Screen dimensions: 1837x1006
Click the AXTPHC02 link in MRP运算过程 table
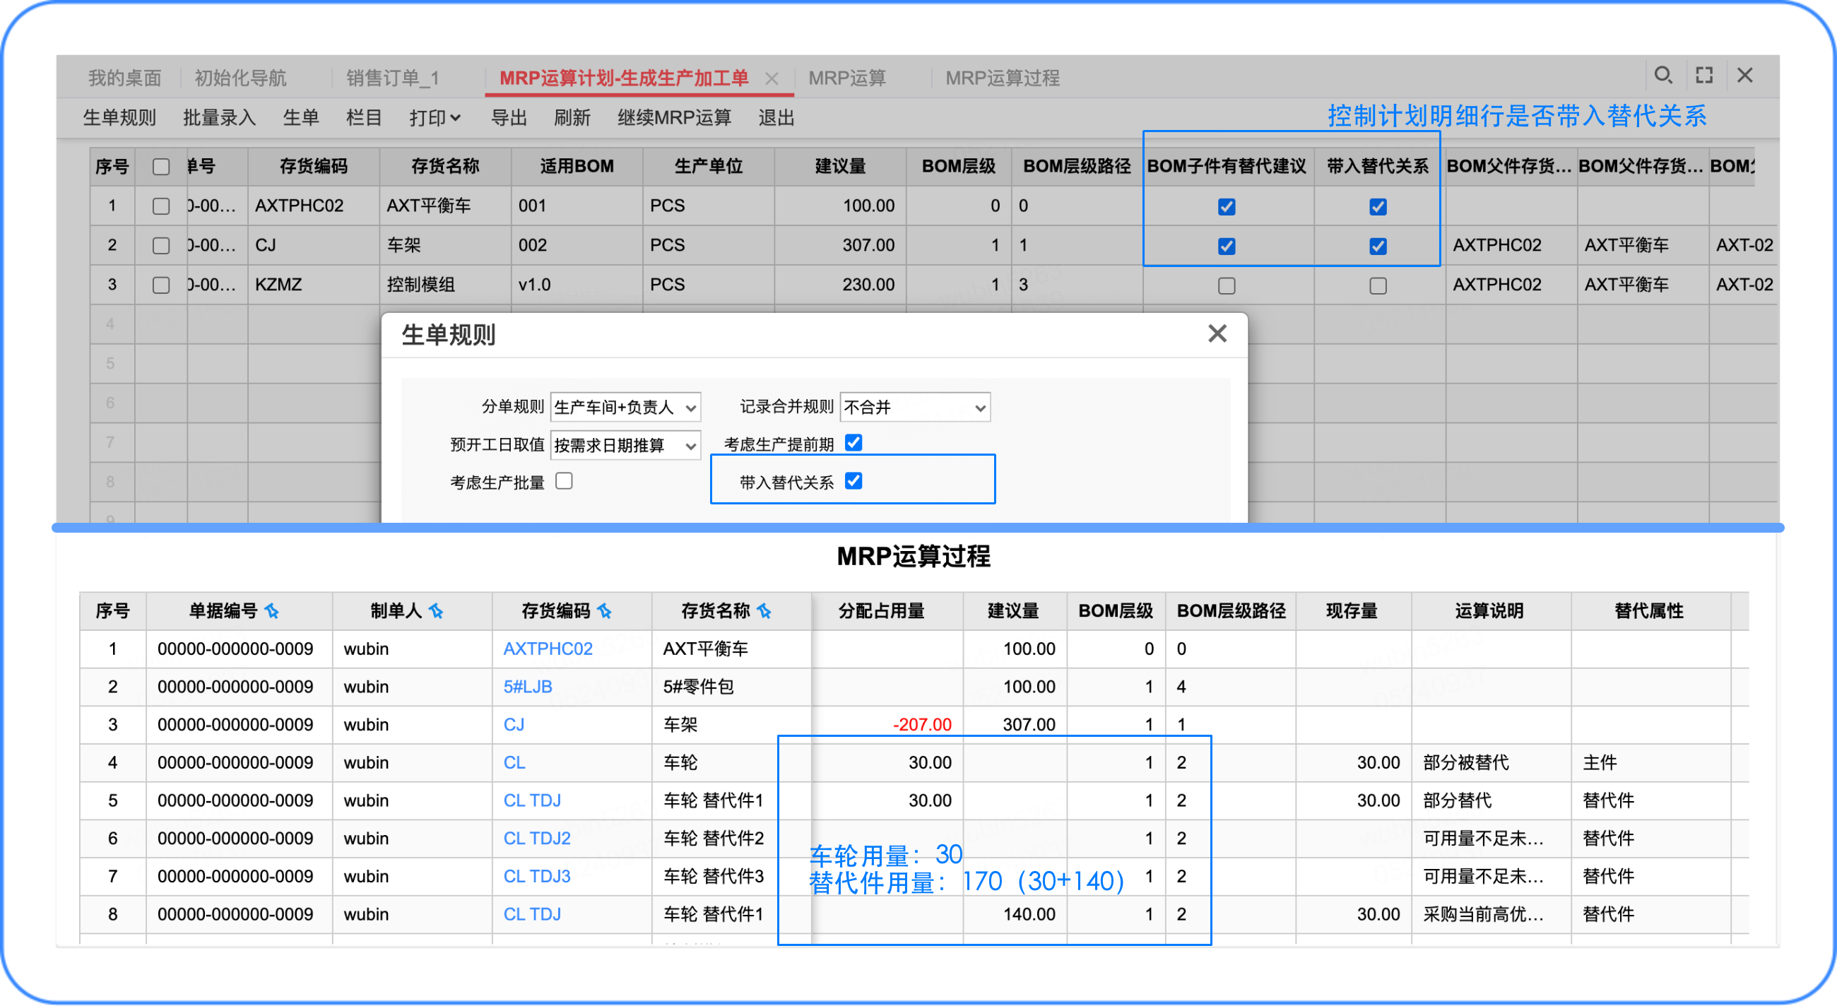click(548, 649)
